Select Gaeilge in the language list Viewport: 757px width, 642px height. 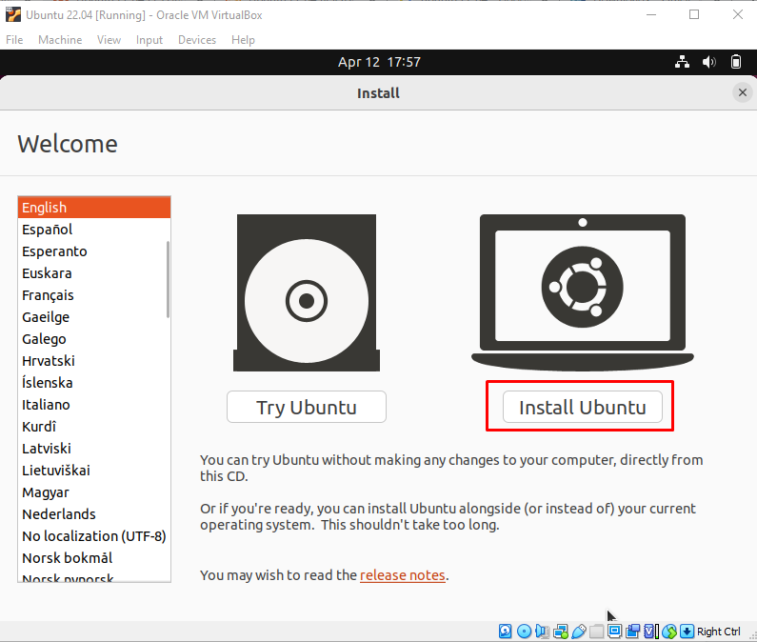(94, 317)
